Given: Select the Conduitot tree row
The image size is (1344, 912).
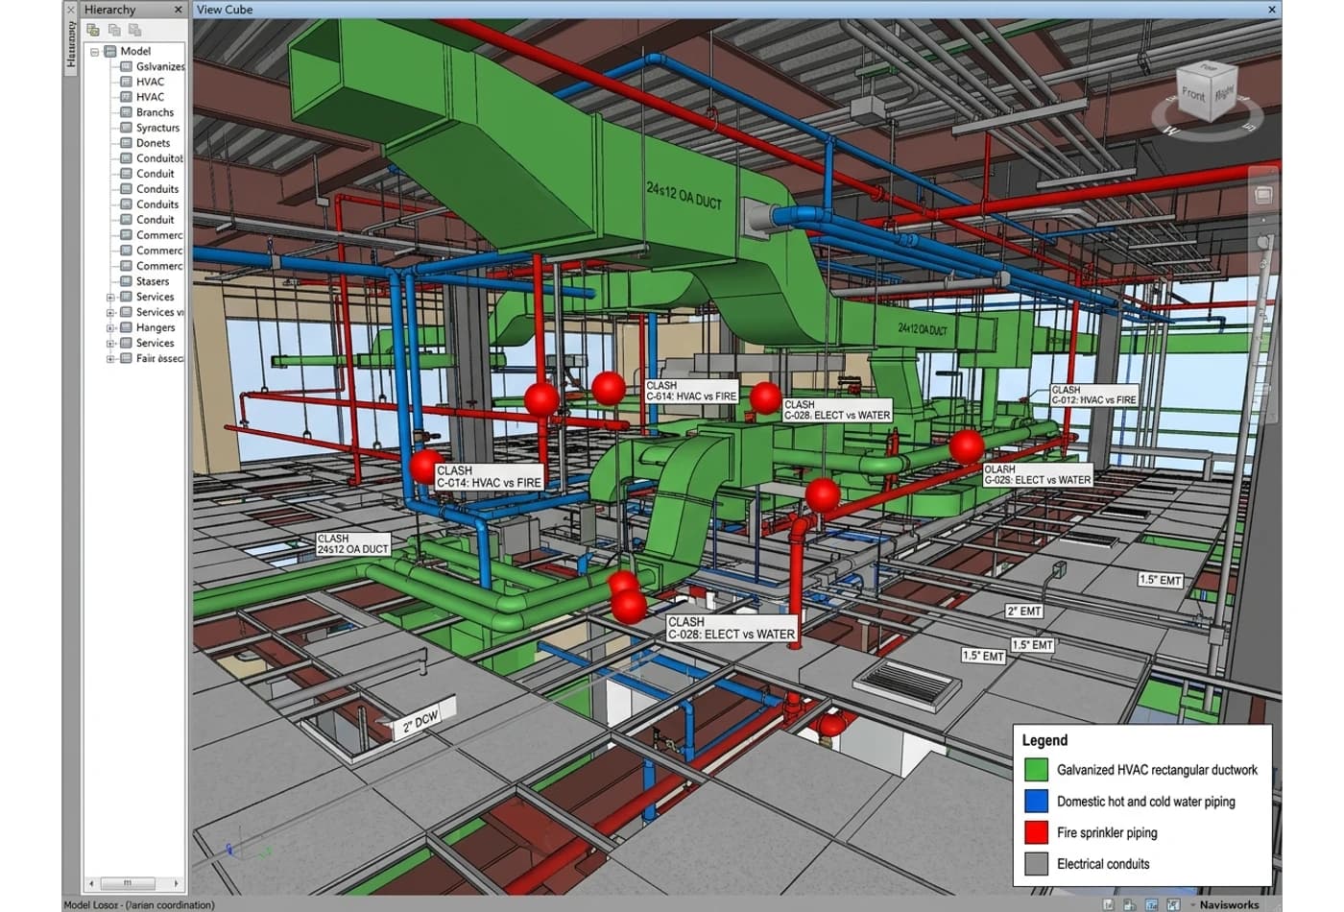Looking at the screenshot, I should point(151,158).
